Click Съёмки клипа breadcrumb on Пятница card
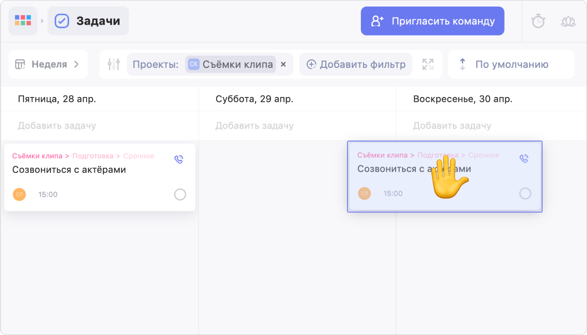The height and width of the screenshot is (335, 587). point(37,156)
